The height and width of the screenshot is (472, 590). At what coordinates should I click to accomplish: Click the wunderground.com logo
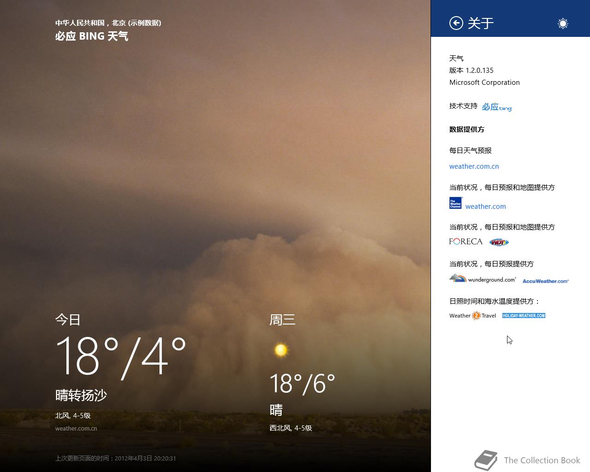(483, 278)
